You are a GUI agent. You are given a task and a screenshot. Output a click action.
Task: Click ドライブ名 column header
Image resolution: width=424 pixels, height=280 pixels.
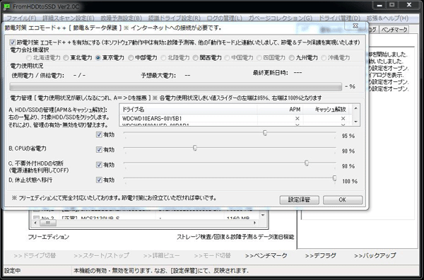[188, 110]
